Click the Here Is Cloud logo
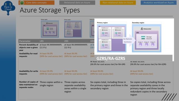The height and width of the screenshot is (101, 179). click(8, 8)
